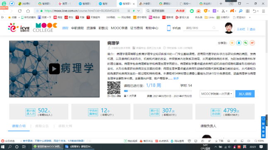This screenshot has height=150, width=268.
Task: Share course via the Weibo icon
Action: [x=252, y=43]
